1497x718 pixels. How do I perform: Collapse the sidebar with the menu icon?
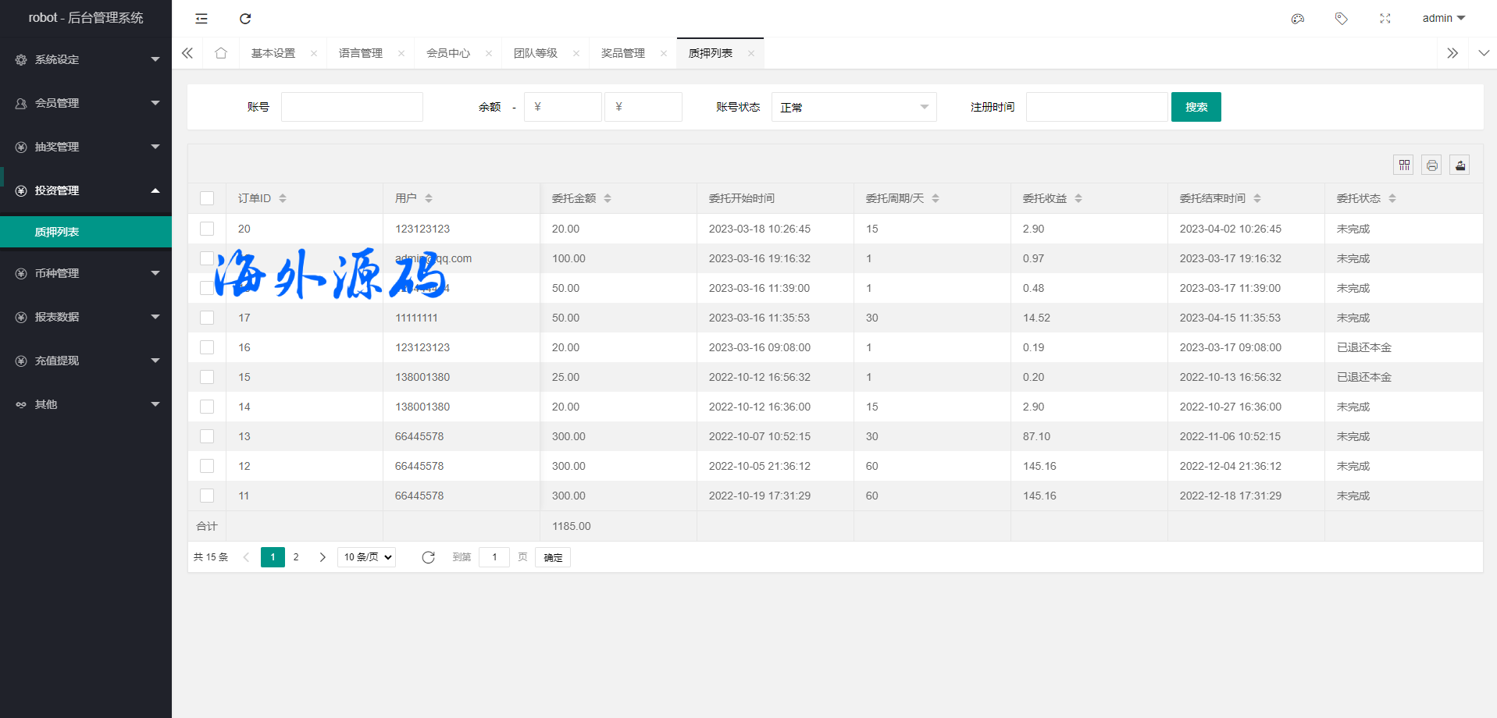pos(201,19)
